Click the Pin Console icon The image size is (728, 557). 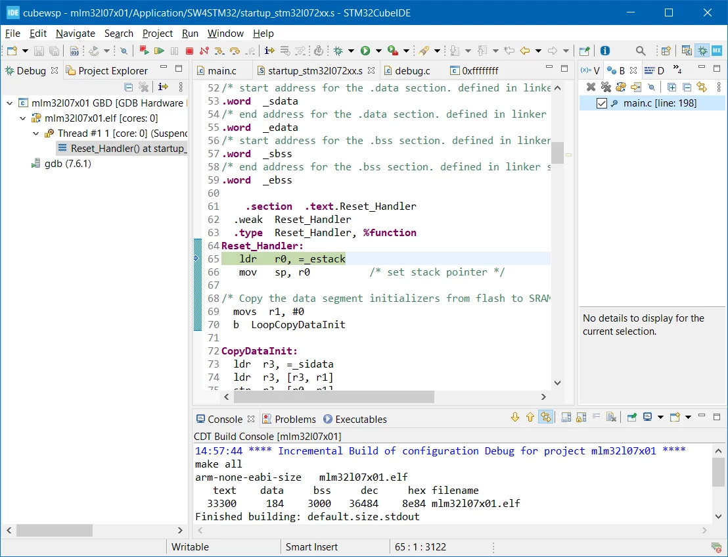click(632, 417)
